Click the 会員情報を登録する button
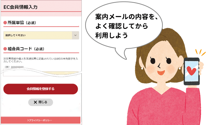Image resolution: width=208 pixels, height=125 pixels. coord(40,89)
